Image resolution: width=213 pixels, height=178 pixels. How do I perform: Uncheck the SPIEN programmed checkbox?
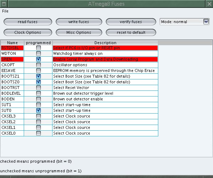tap(38, 59)
